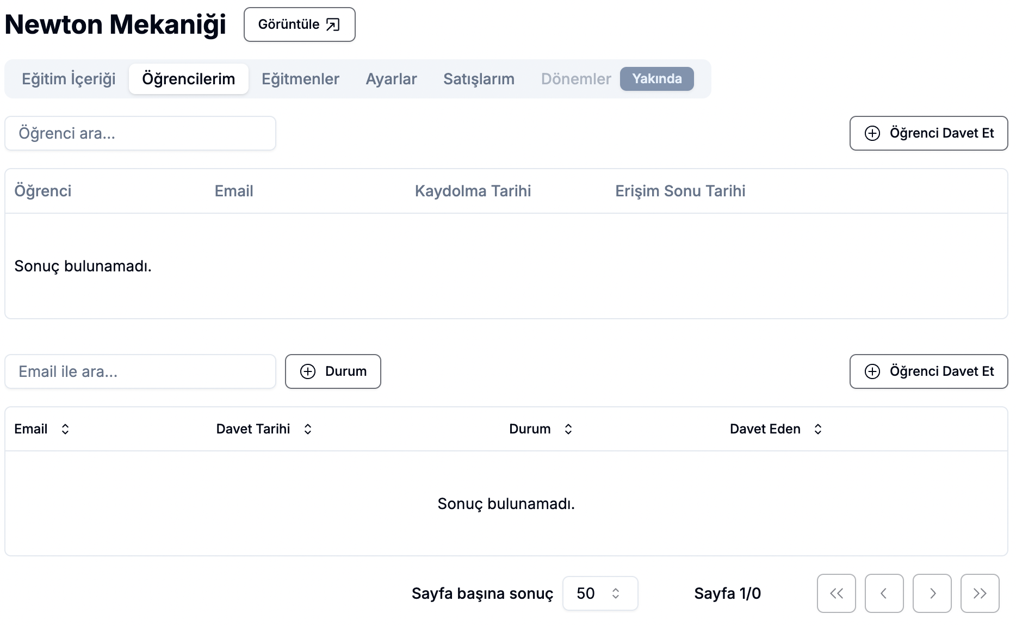Viewport: 1016px width, 626px height.
Task: Select the Öğrencilerim tab
Action: tap(188, 79)
